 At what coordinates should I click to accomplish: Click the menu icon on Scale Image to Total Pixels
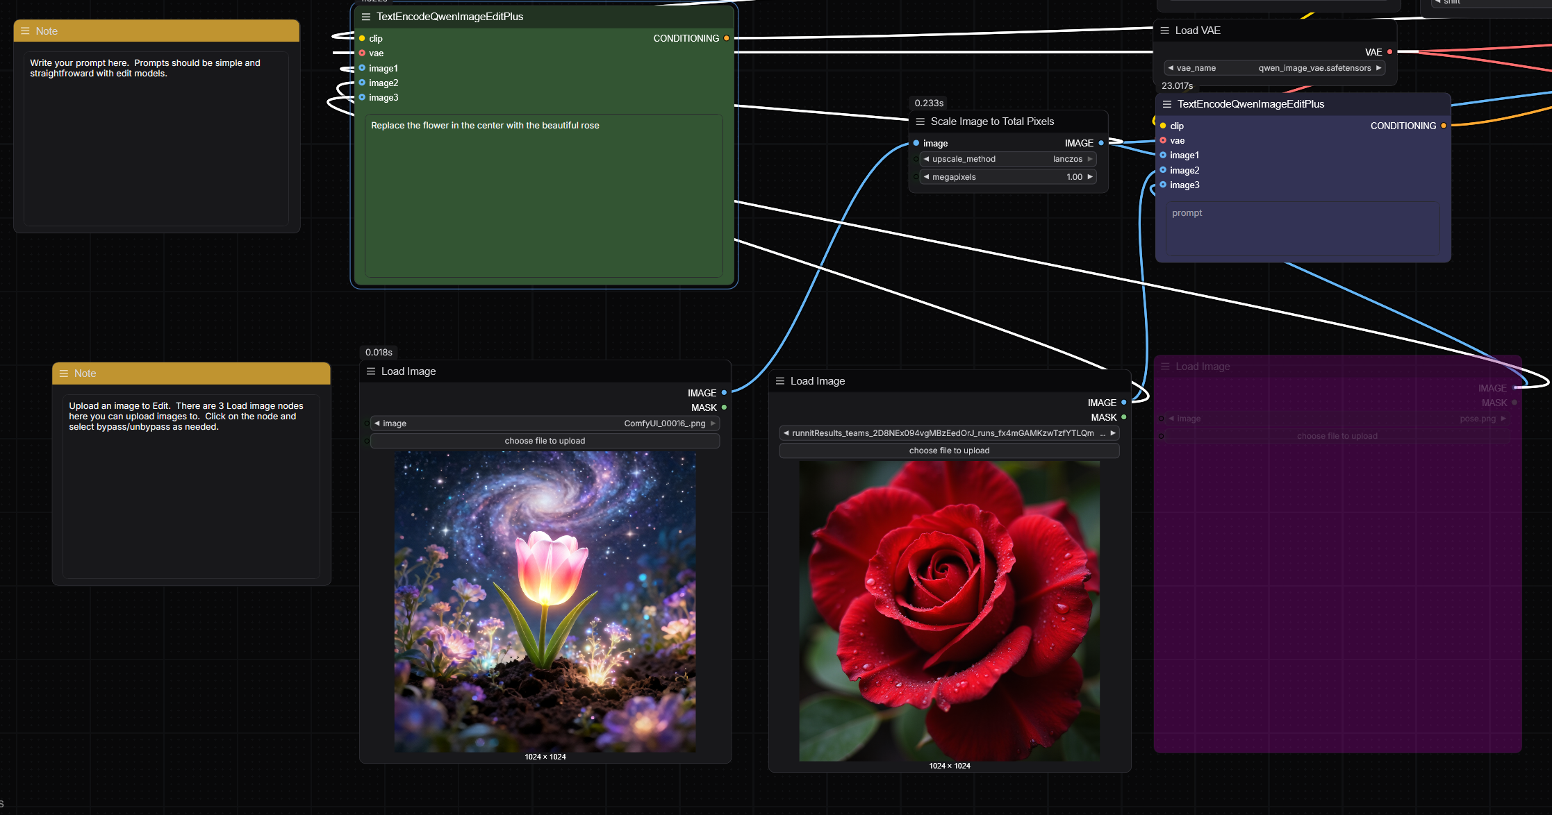click(x=921, y=121)
